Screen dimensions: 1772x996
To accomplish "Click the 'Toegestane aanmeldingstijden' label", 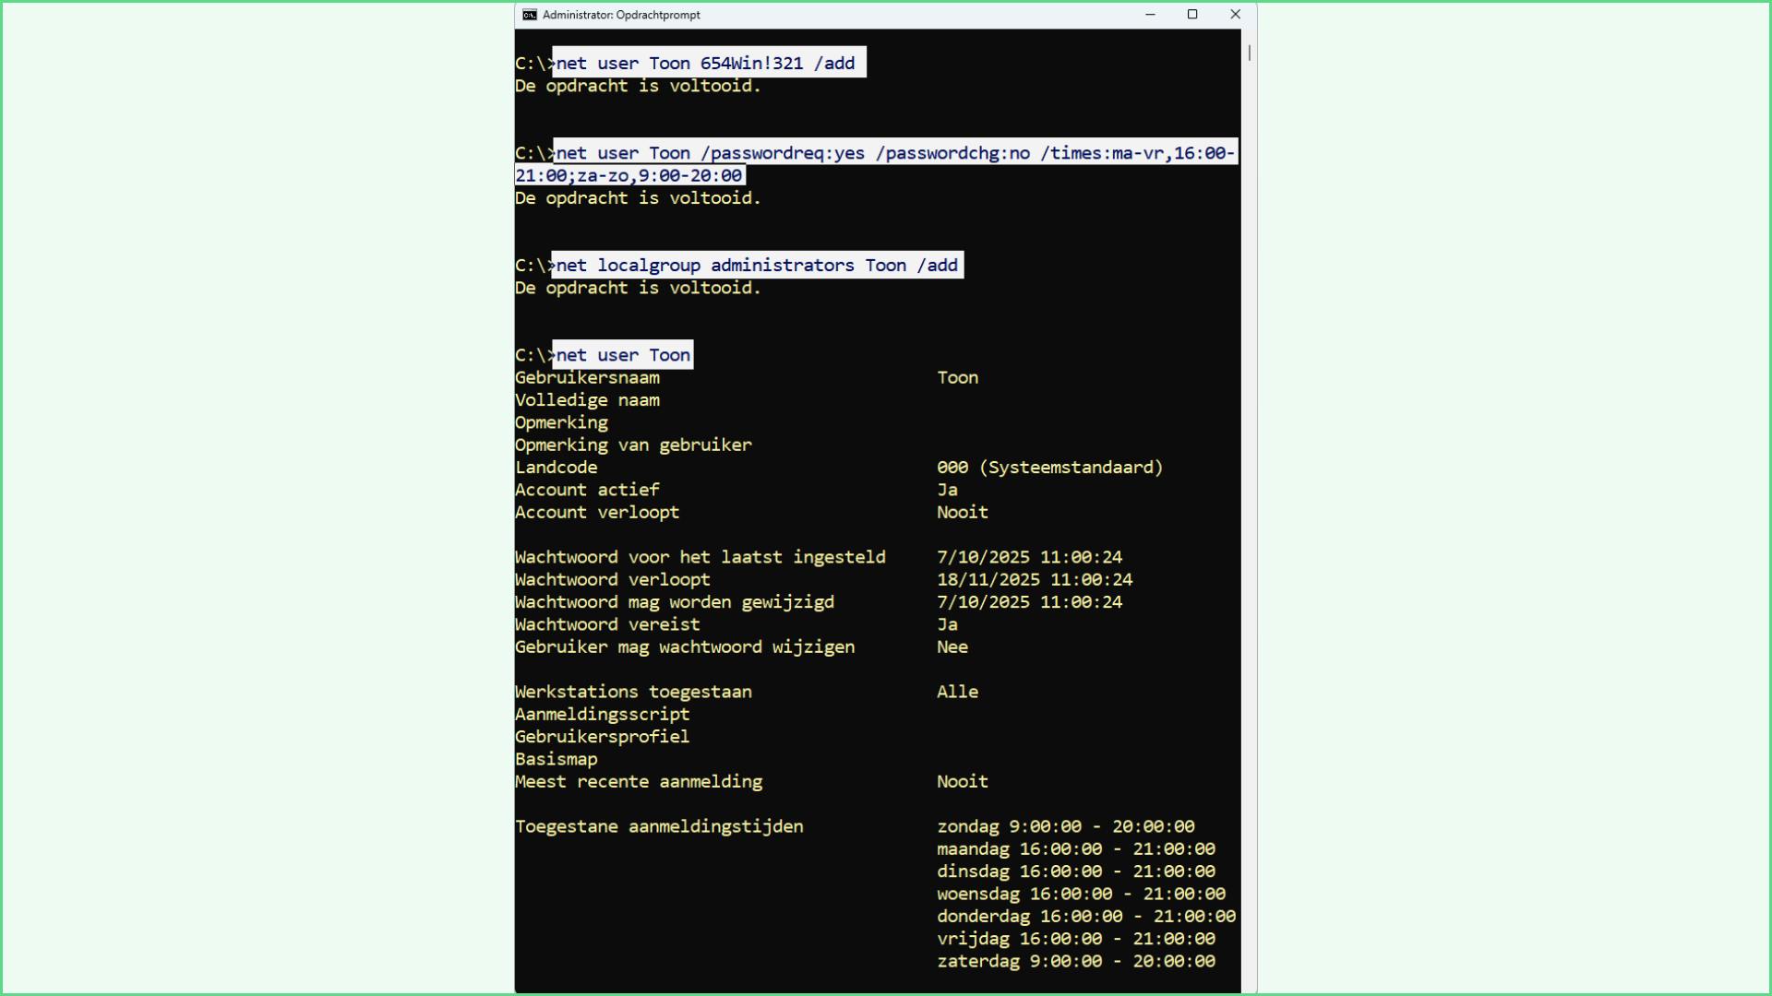I will pos(659,826).
